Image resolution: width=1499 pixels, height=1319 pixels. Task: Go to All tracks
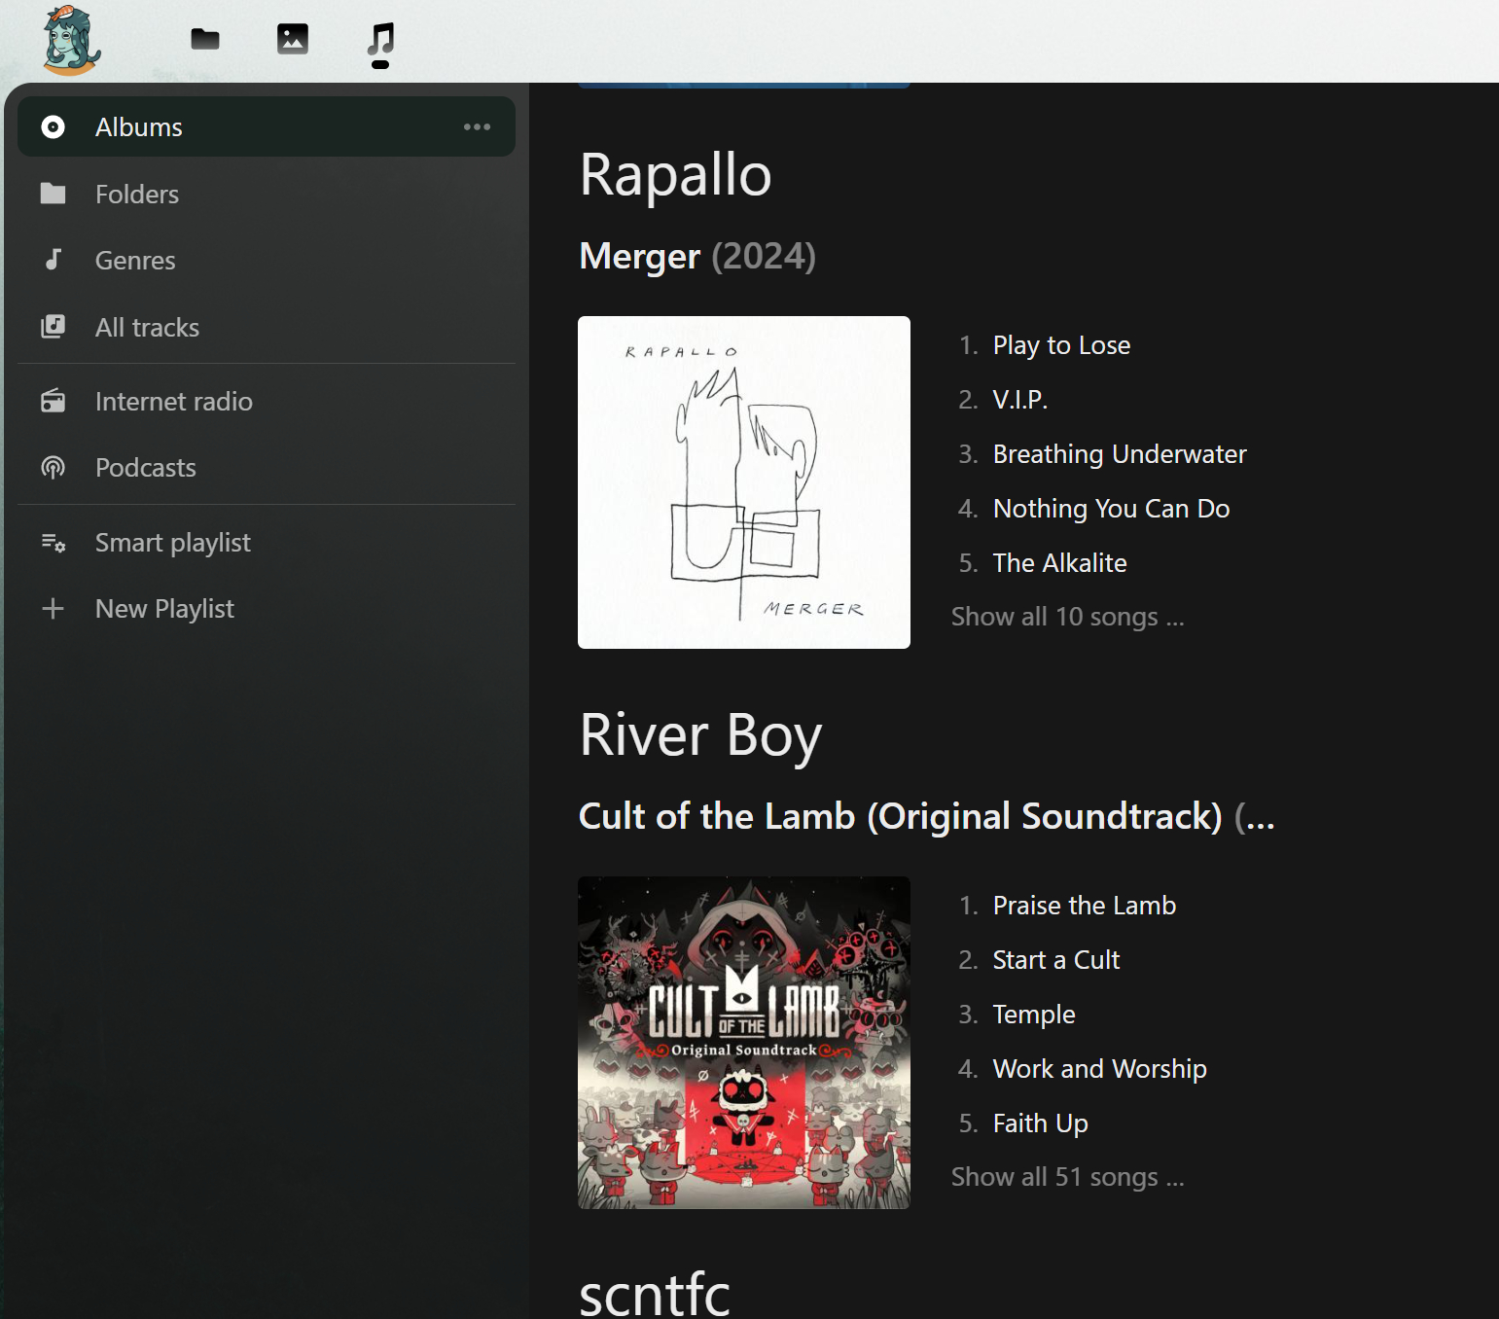click(x=147, y=328)
